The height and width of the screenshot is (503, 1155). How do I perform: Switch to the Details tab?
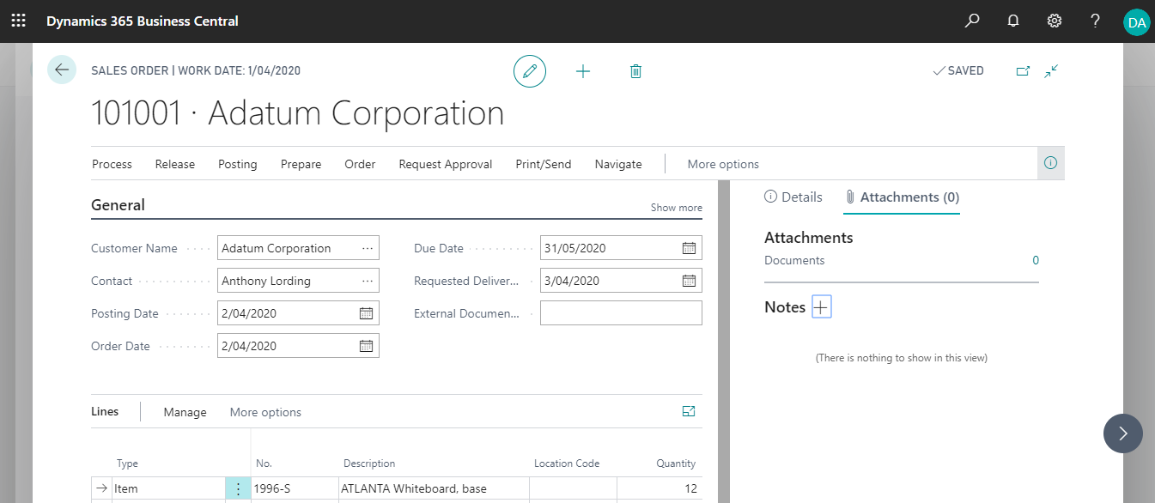[793, 197]
